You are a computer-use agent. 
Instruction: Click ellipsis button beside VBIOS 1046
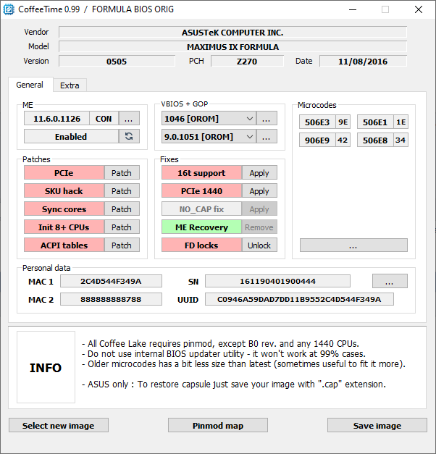coord(267,119)
